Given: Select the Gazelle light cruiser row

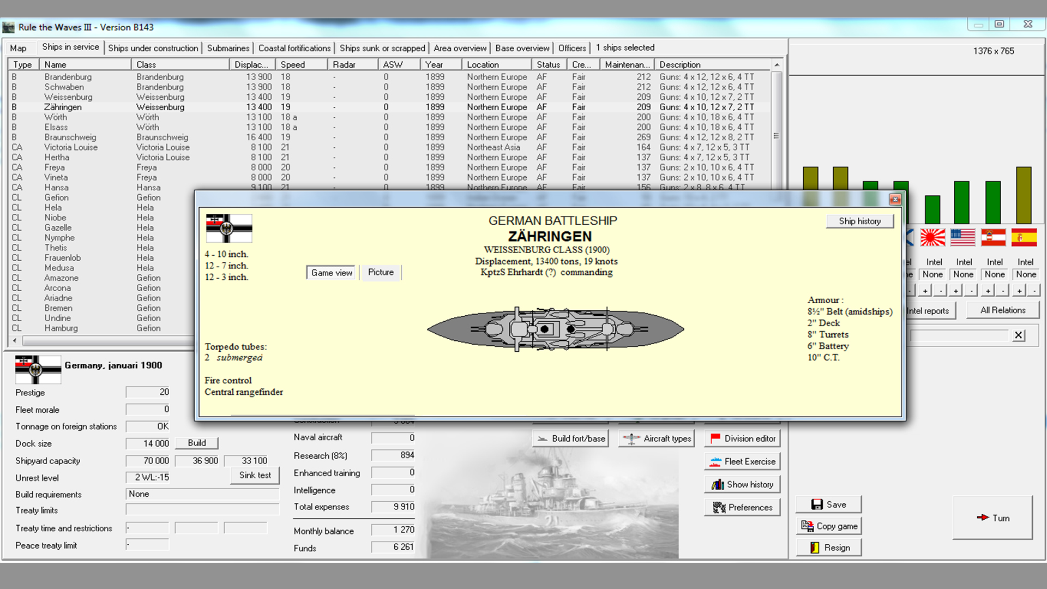Looking at the screenshot, I should pos(103,227).
